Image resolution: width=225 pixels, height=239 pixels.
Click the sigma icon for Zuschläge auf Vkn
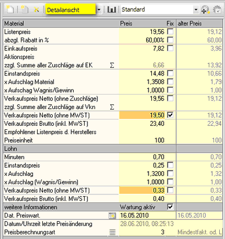(112, 107)
